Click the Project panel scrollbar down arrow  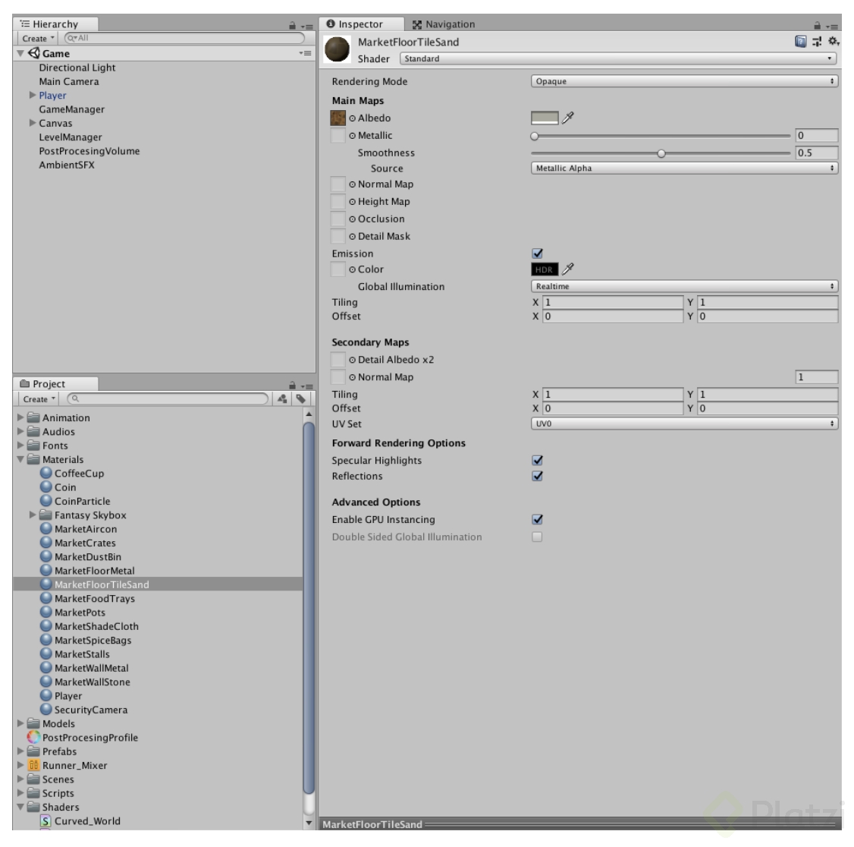pos(309,823)
